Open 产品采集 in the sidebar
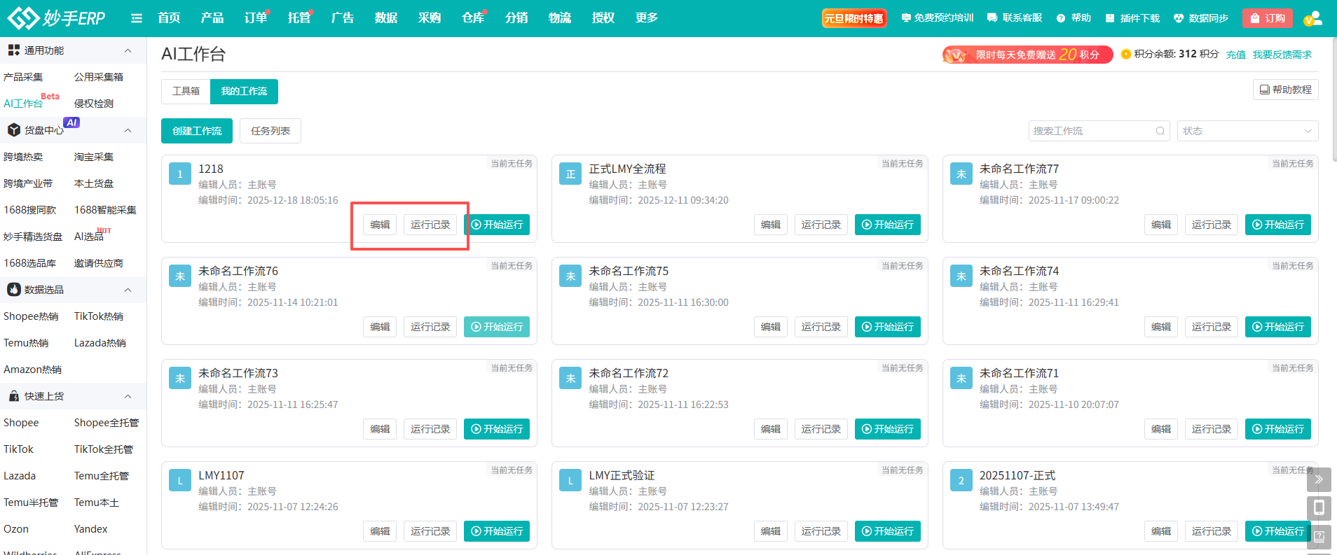Screen dimensions: 1337x555 23,77
